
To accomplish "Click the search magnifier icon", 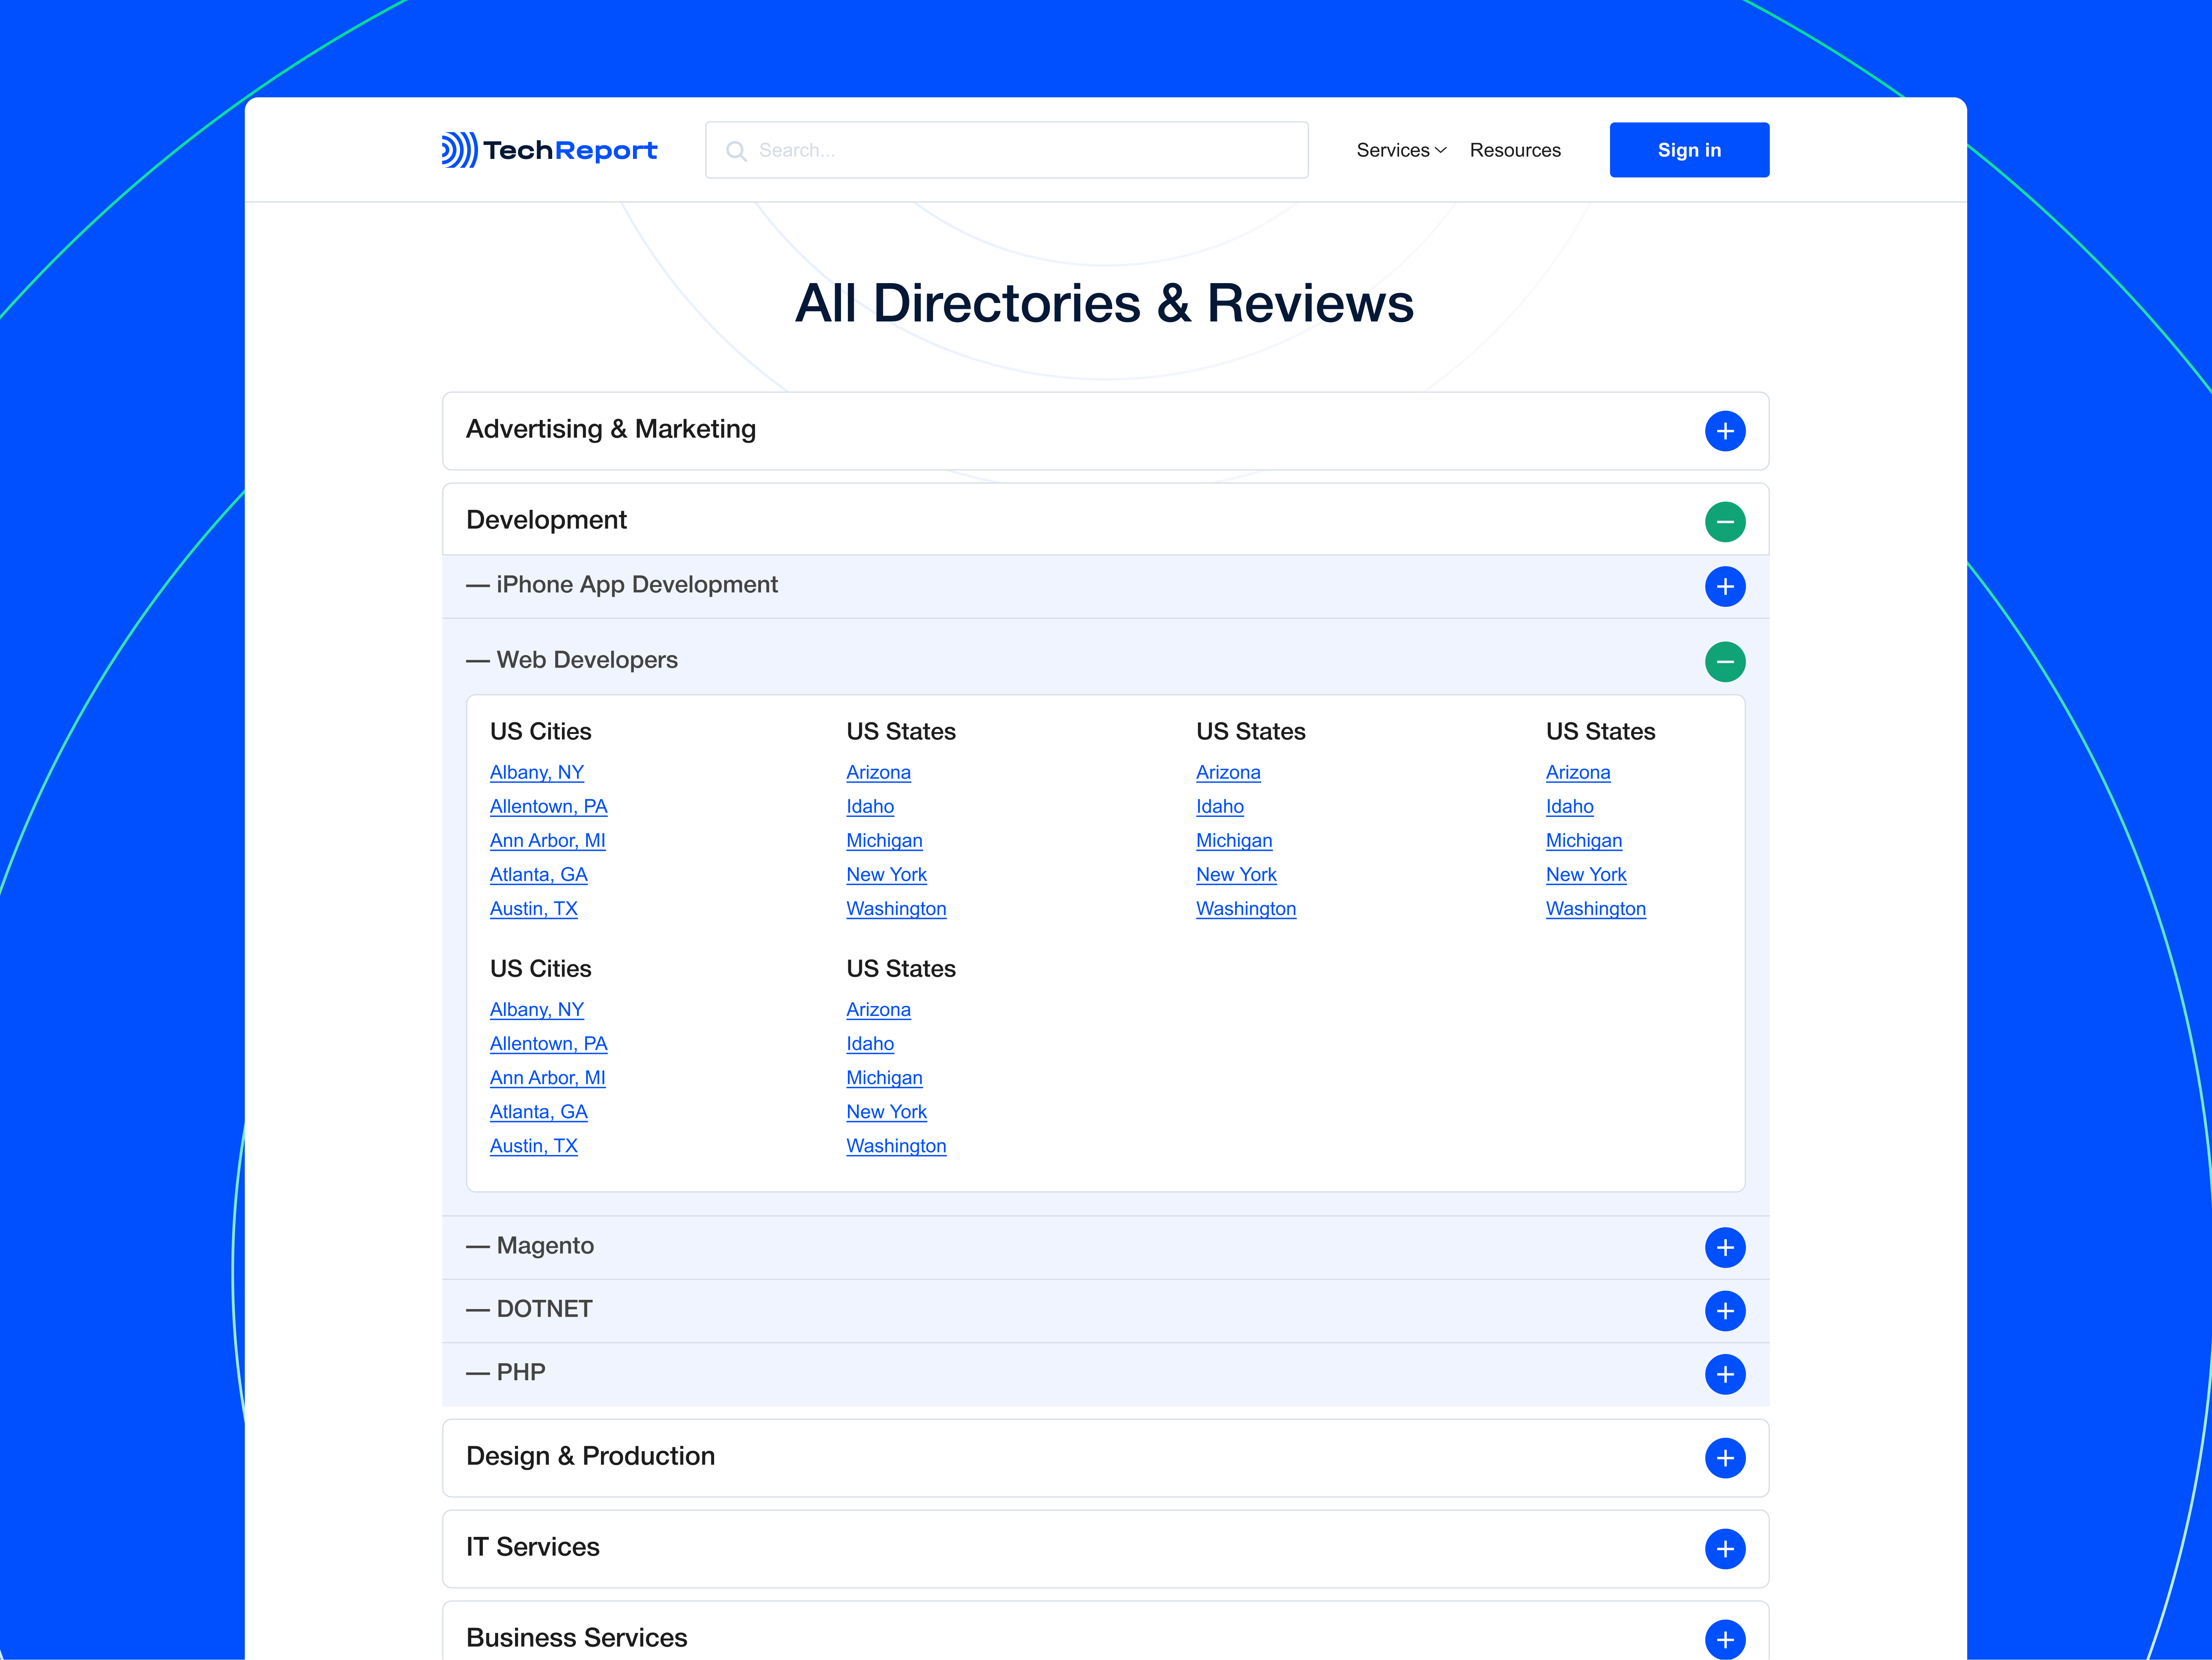I will (737, 150).
